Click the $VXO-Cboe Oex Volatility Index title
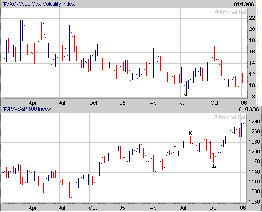Viewport: 262px width, 212px height. click(39, 4)
